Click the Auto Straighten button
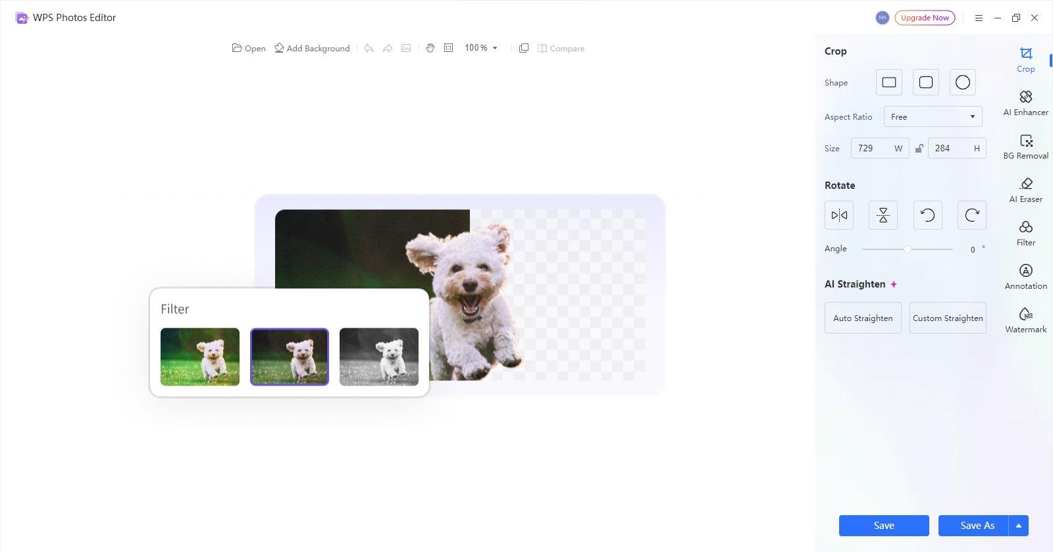1053x552 pixels. [x=863, y=318]
